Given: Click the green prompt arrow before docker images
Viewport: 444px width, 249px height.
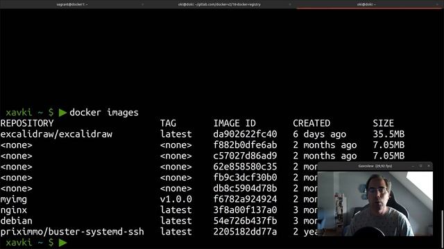Looking at the screenshot, I should tap(62, 113).
